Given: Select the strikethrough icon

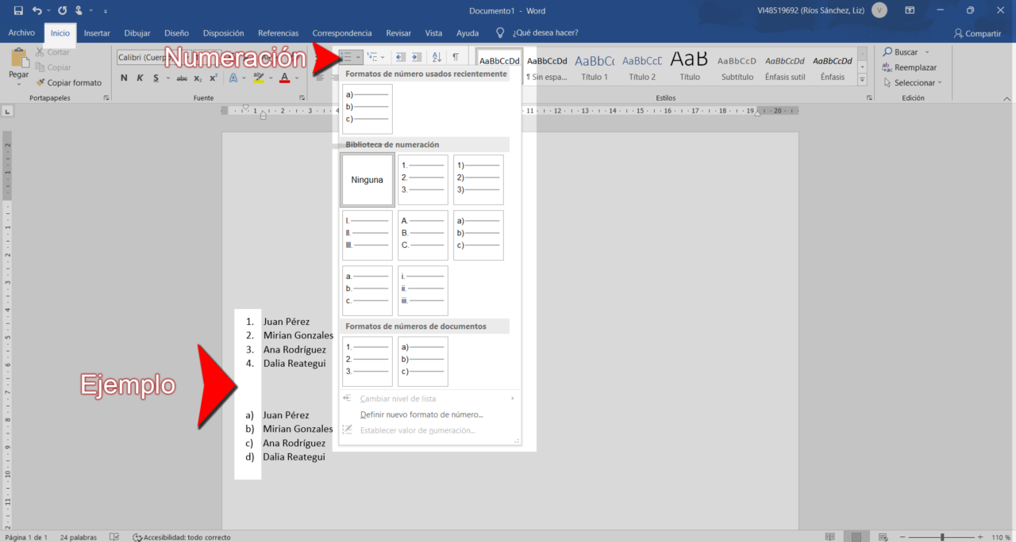Looking at the screenshot, I should pos(181,78).
